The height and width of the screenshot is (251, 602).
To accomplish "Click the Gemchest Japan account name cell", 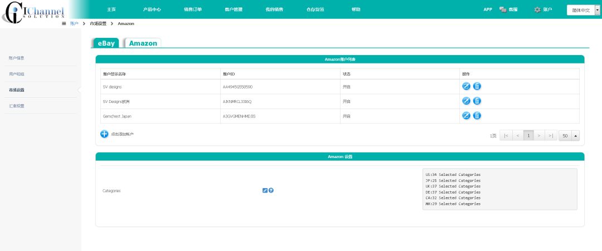I will pos(161,116).
